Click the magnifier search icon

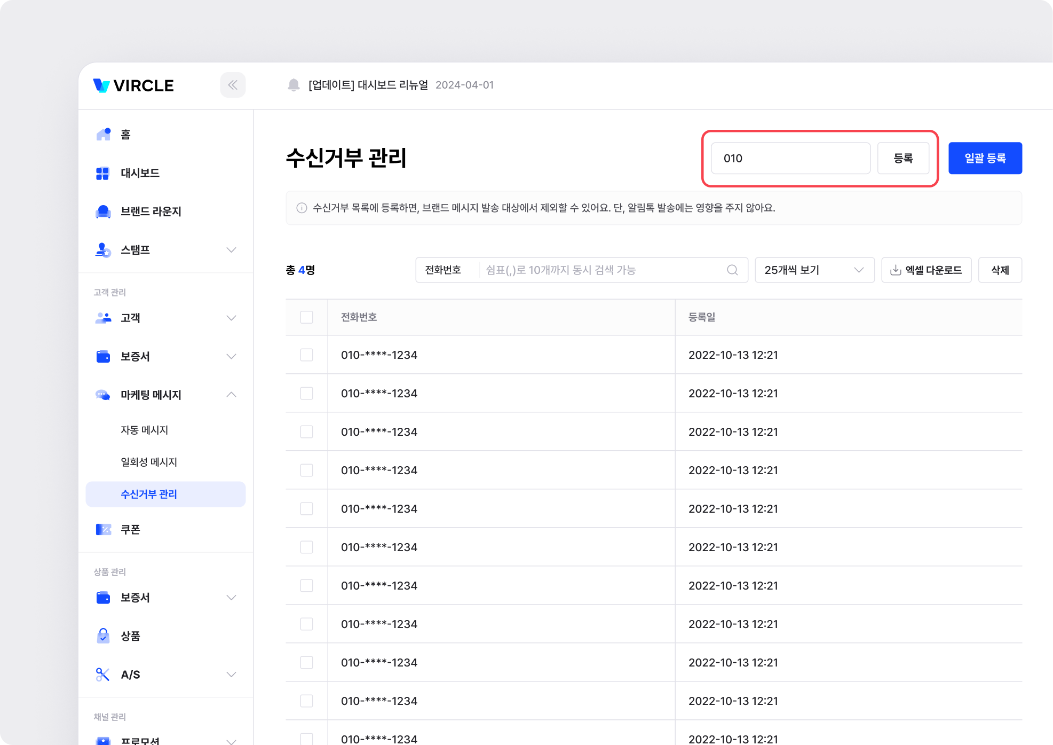(732, 270)
